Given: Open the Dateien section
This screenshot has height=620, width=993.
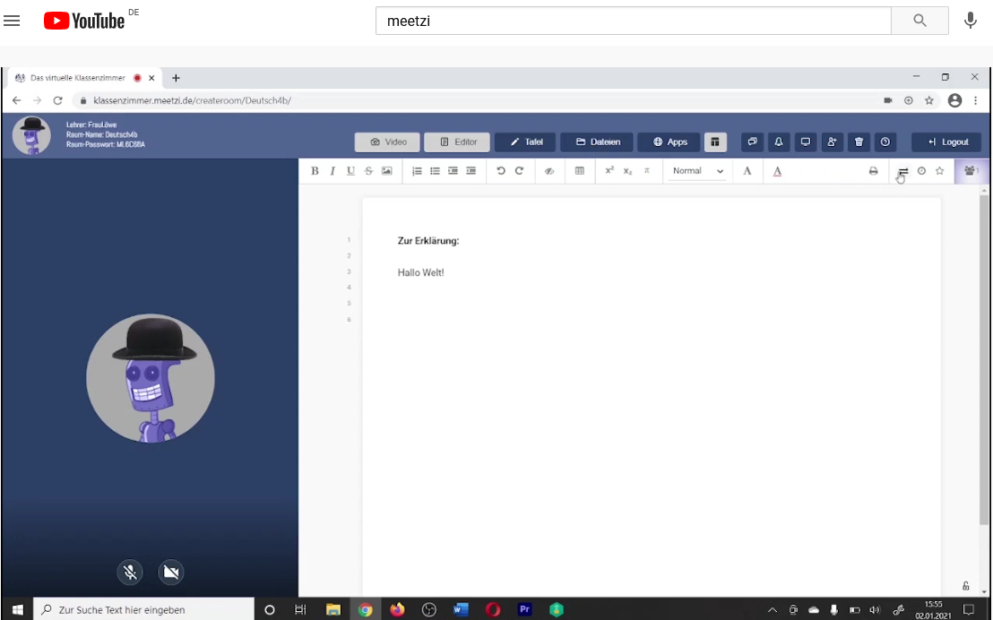Looking at the screenshot, I should coord(597,142).
